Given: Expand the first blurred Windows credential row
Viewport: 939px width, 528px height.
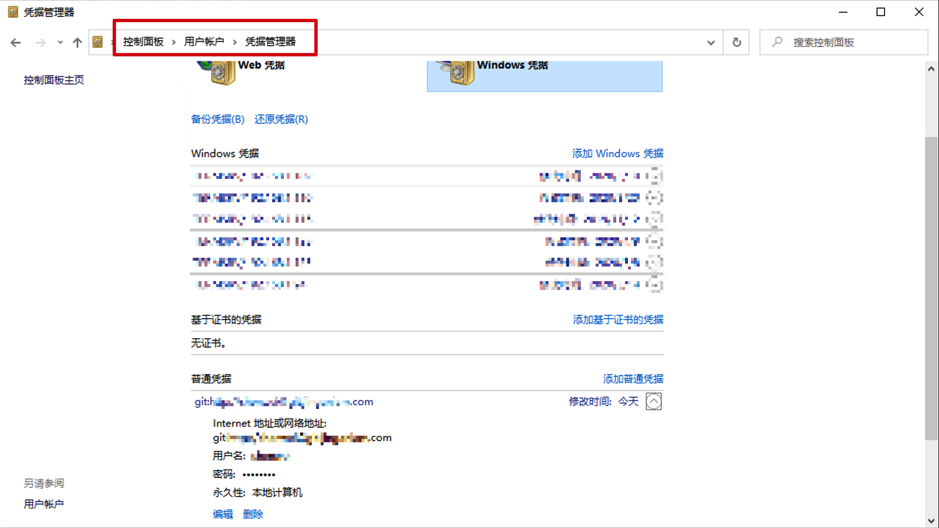Looking at the screenshot, I should (x=654, y=176).
